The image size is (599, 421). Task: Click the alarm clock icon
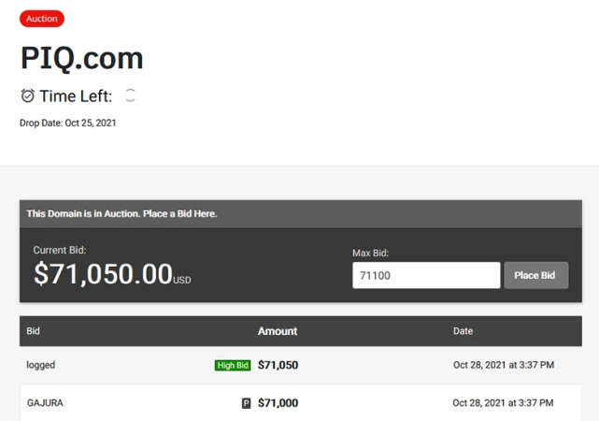tap(28, 95)
